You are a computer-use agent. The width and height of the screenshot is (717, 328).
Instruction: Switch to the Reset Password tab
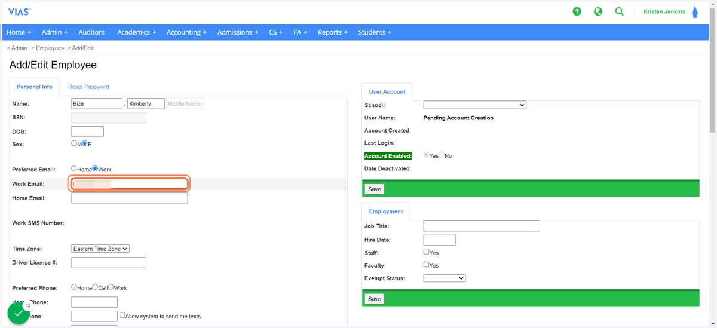pyautogui.click(x=88, y=87)
